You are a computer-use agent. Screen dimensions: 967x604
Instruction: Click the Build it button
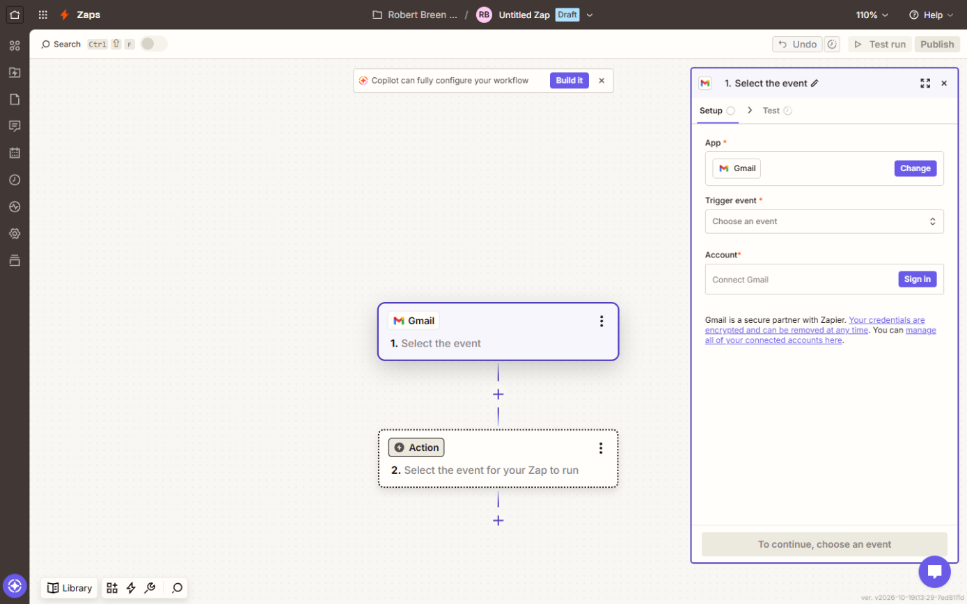click(x=569, y=81)
